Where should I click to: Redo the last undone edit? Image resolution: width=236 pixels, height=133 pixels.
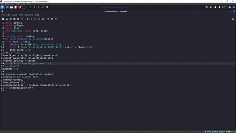click(31, 19)
